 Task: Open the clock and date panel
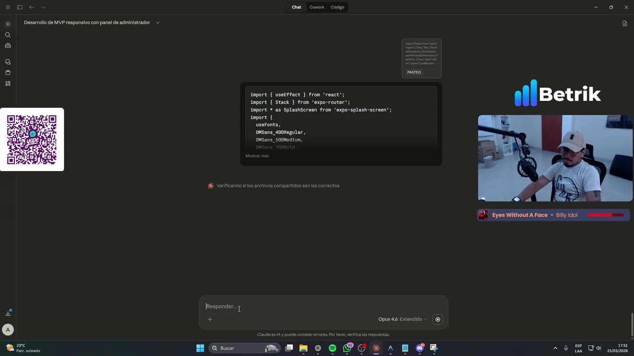coord(617,348)
